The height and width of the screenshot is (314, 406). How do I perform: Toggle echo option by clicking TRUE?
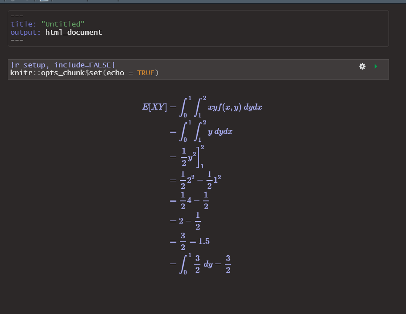pos(147,73)
